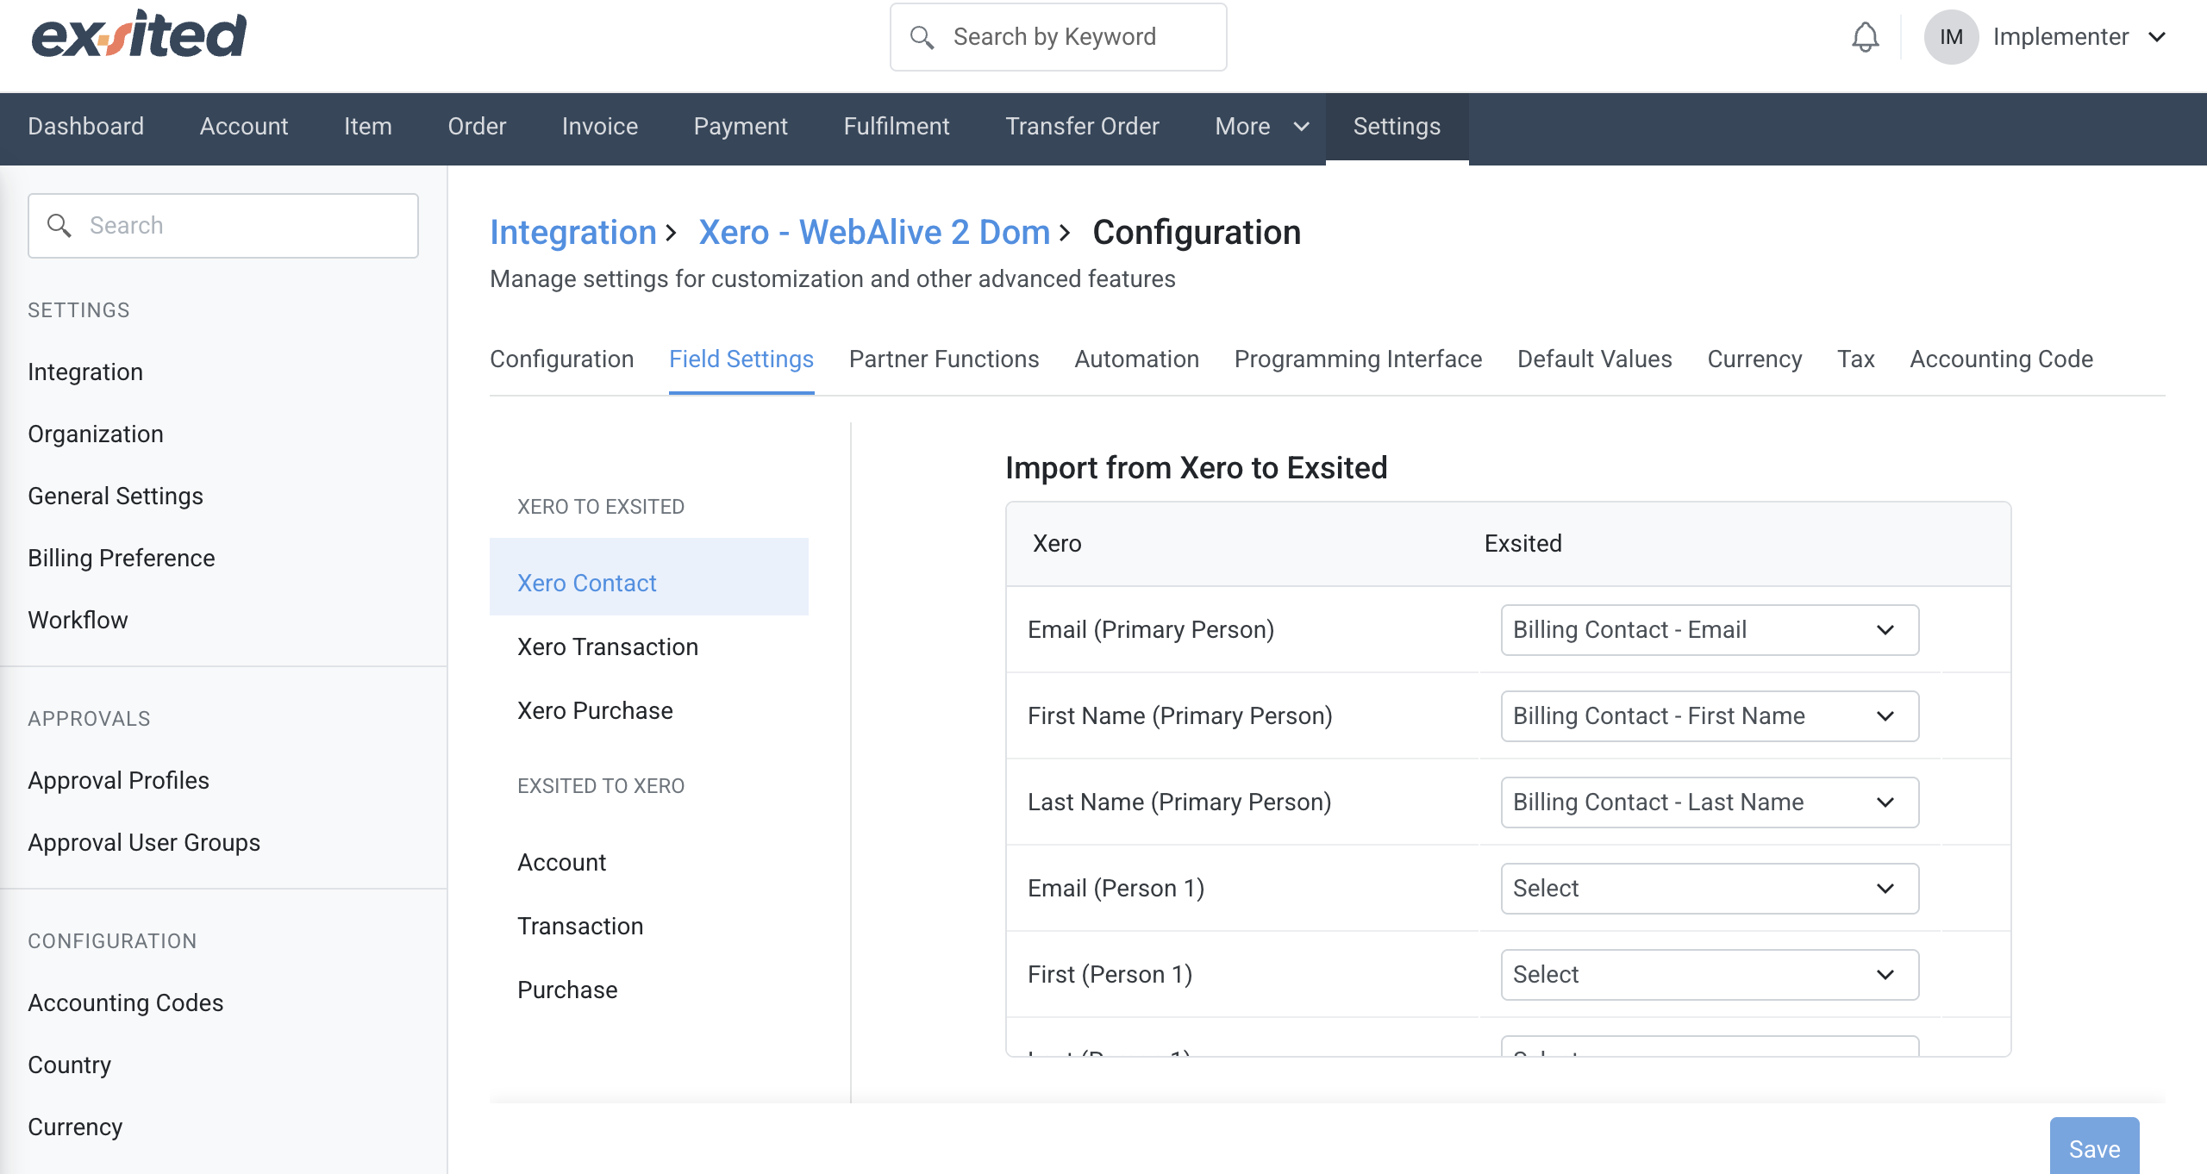Open Approval User Groups
The height and width of the screenshot is (1174, 2207).
[144, 843]
